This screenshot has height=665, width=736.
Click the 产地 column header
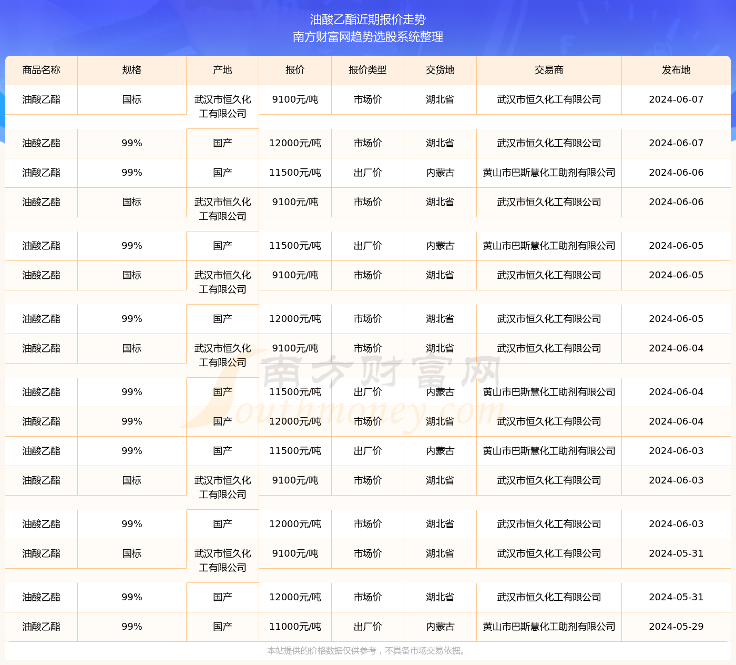click(x=222, y=70)
